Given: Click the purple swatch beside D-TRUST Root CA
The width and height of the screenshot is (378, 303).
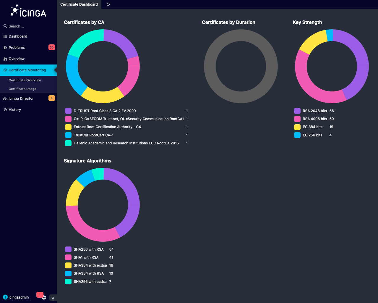Looking at the screenshot, I should pos(68,111).
